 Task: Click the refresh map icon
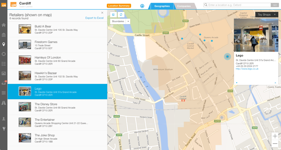121,14
